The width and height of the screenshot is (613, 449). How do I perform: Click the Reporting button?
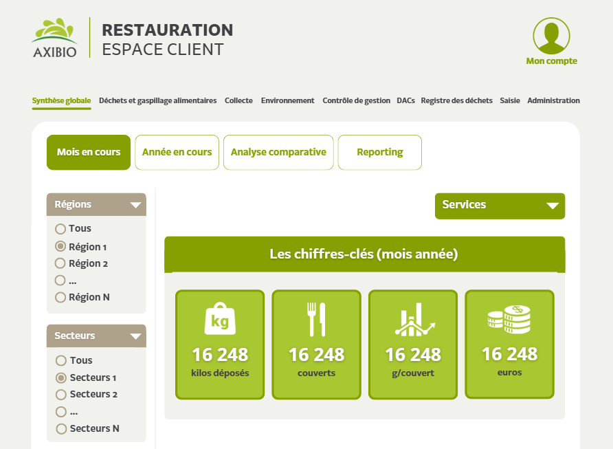pos(379,152)
